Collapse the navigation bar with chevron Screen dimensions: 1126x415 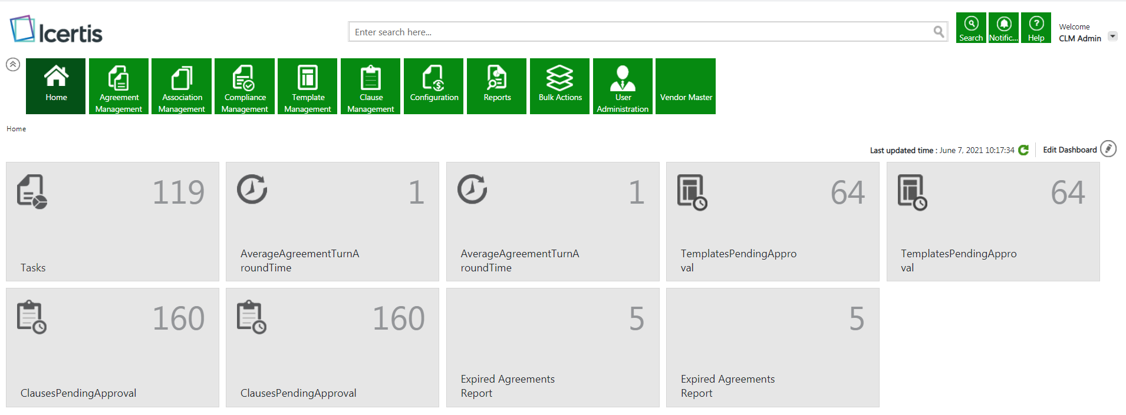[x=13, y=65]
